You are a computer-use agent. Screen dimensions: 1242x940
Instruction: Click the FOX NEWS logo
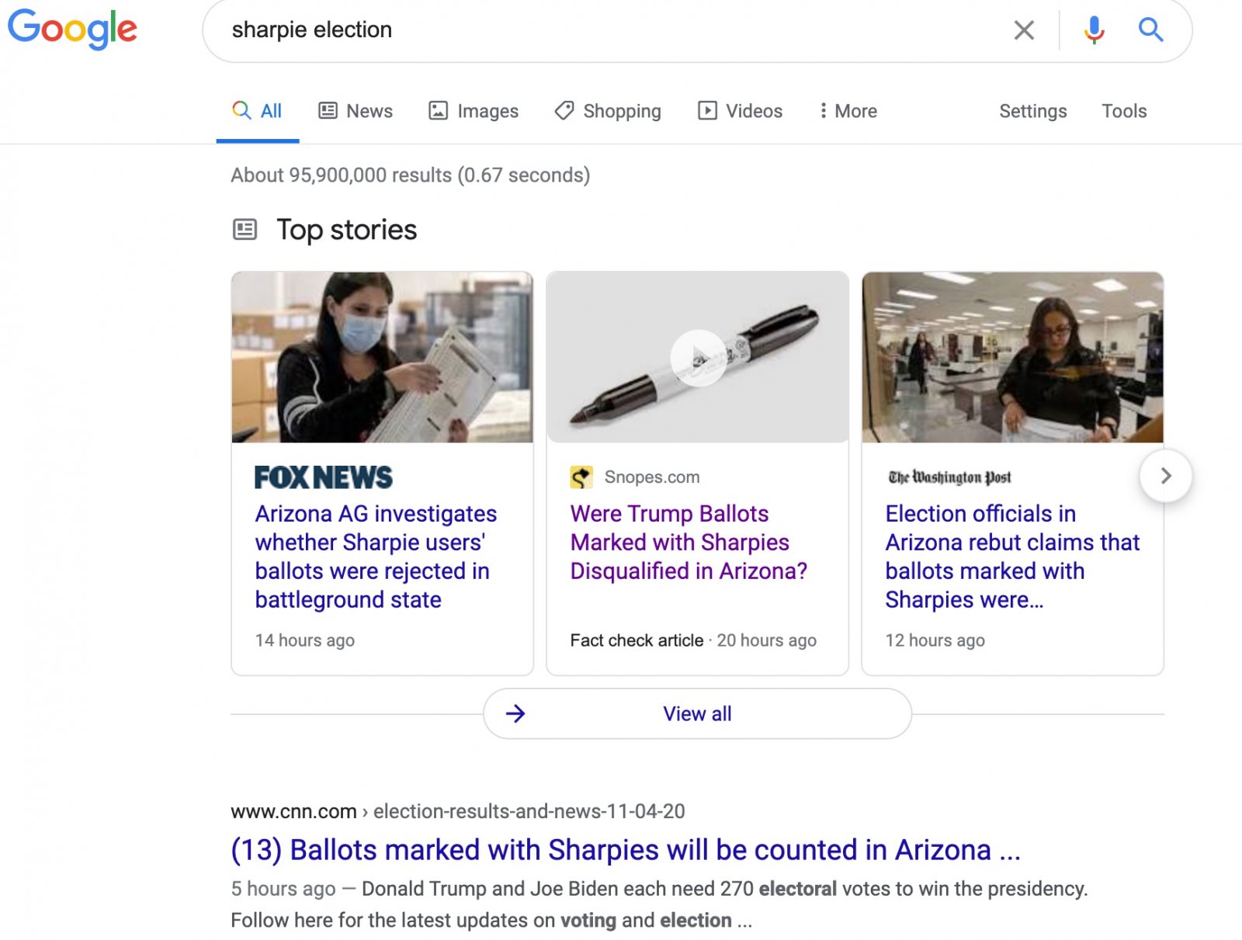pyautogui.click(x=324, y=477)
